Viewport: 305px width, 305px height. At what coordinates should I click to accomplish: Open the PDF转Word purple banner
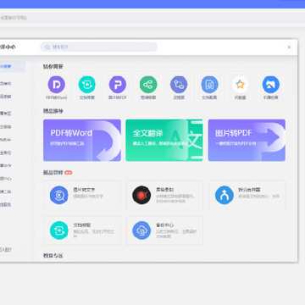pos(82,141)
